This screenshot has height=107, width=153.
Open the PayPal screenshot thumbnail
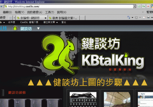(x=145, y=99)
